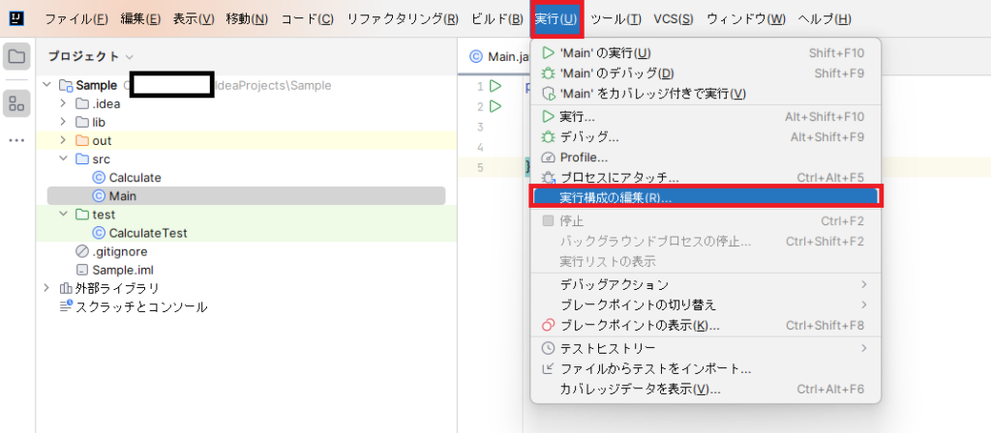Image resolution: width=991 pixels, height=433 pixels.
Task: Click the play icon beside '実行...'
Action: pos(549,117)
